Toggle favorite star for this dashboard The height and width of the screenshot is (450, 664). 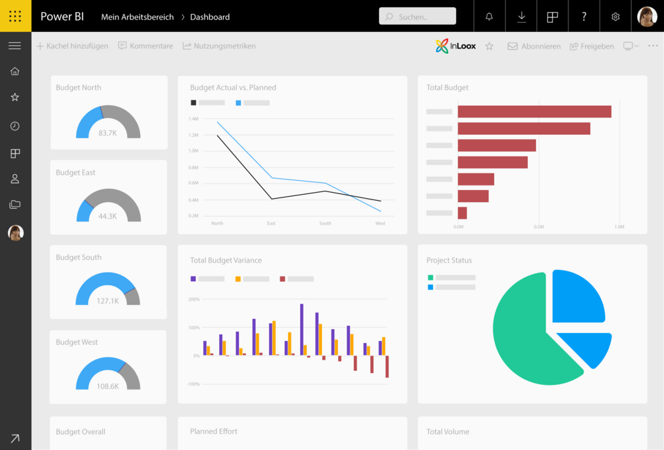point(489,46)
